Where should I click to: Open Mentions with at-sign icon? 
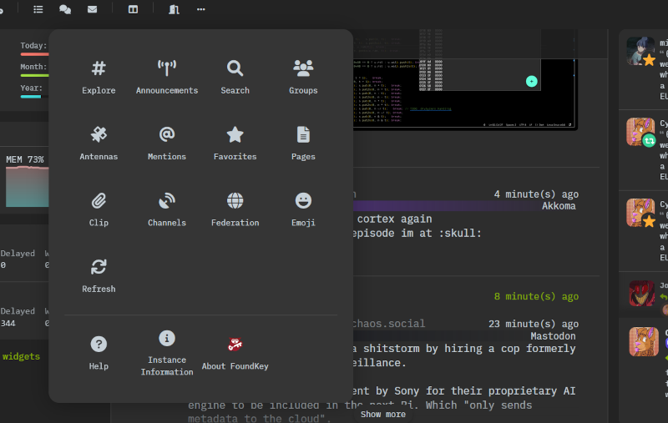(x=166, y=144)
